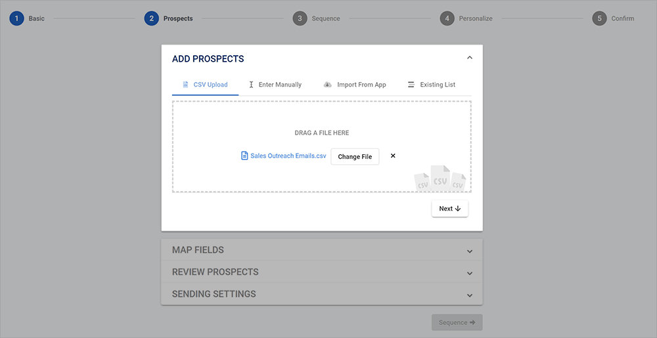Remove uploaded file with X icon

pos(393,156)
